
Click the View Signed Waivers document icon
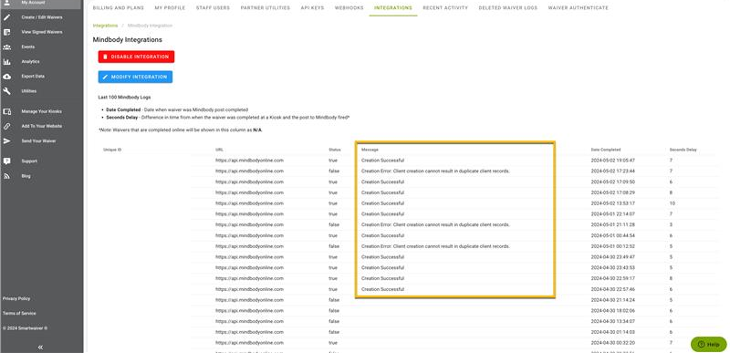pyautogui.click(x=7, y=32)
